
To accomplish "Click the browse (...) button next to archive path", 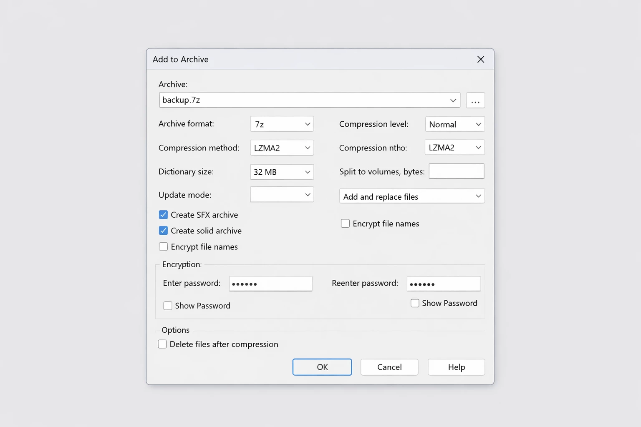I will [x=475, y=100].
